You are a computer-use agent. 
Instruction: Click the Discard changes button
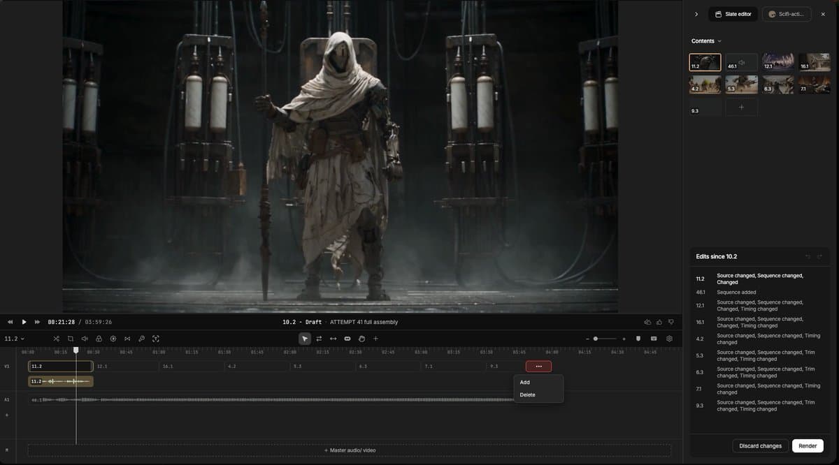pos(761,445)
